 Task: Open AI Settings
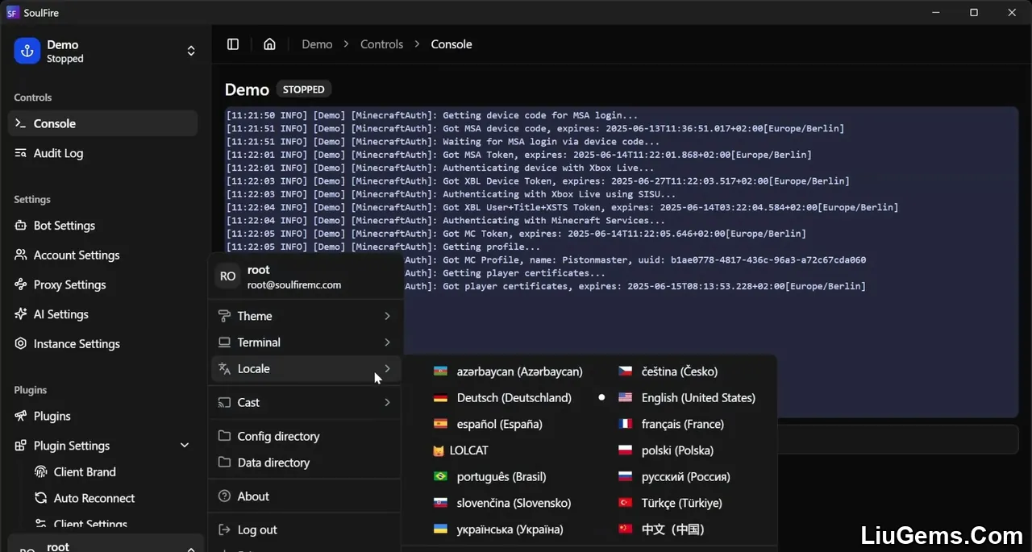(x=102, y=314)
